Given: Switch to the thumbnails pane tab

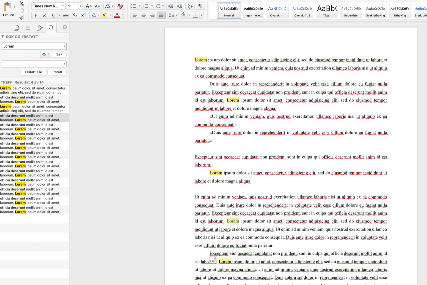Looking at the screenshot, I should pos(16,28).
